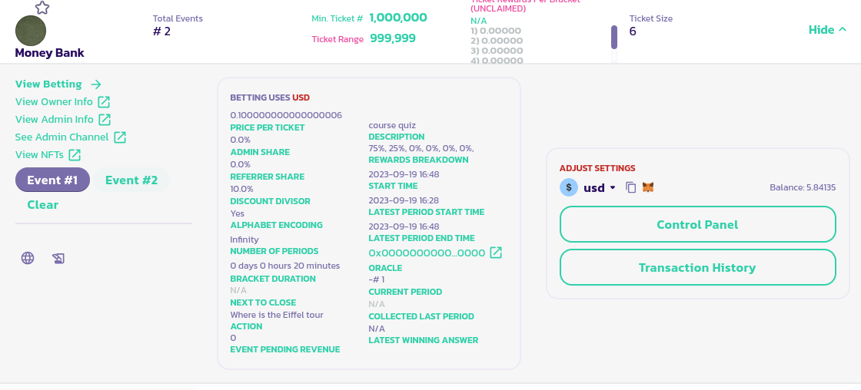Switch to the Event #2 tab

click(x=131, y=180)
